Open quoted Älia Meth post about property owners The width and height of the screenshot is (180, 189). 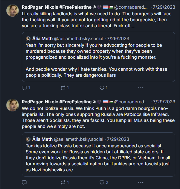[x=99, y=60]
